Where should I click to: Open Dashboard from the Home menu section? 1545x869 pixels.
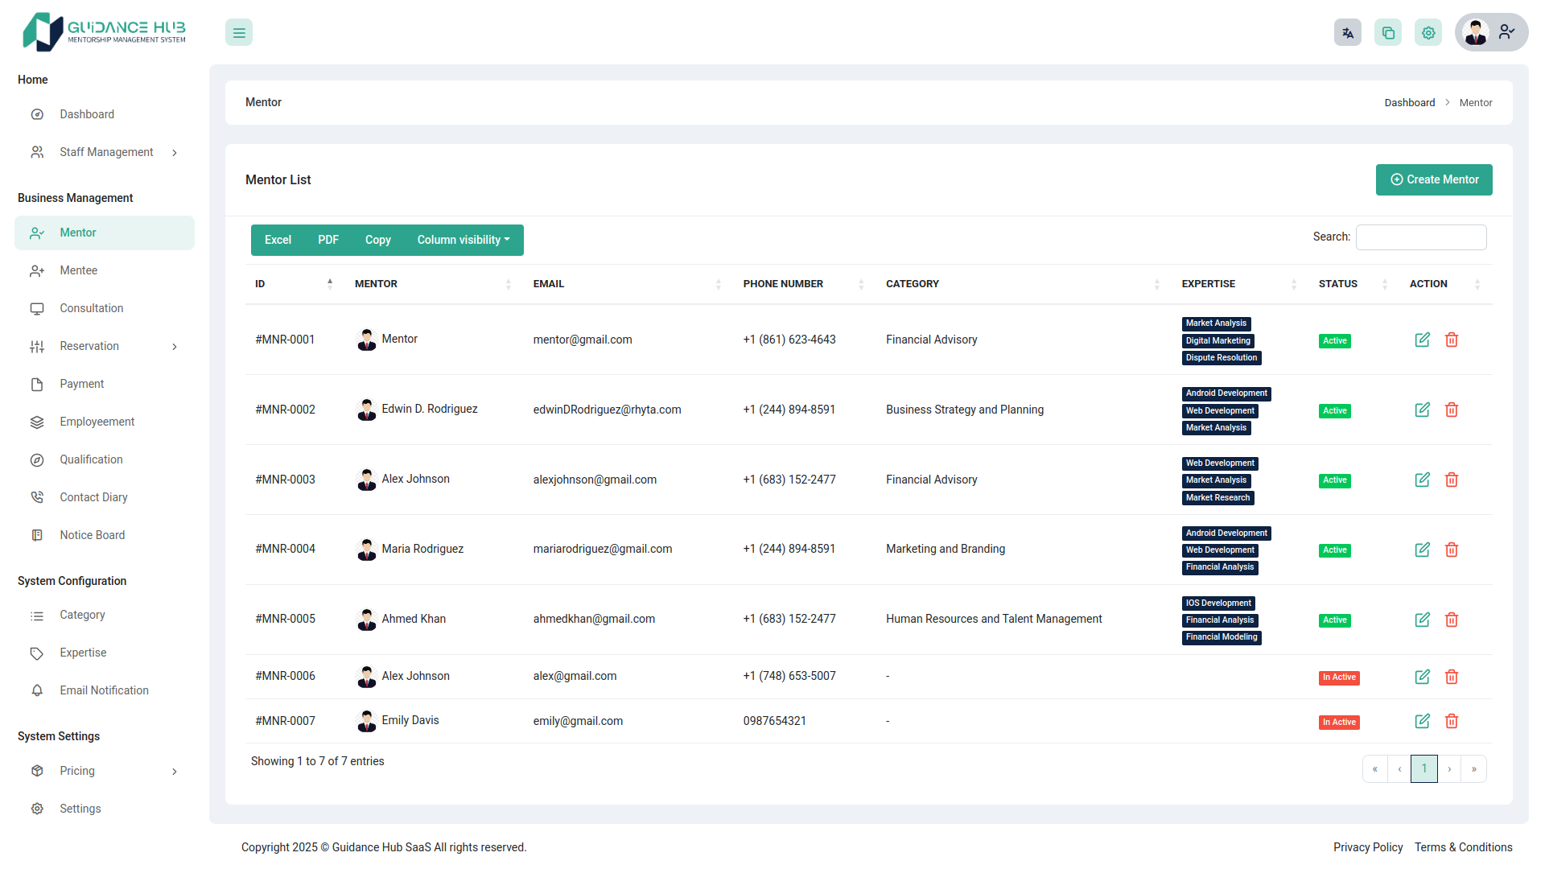87,114
